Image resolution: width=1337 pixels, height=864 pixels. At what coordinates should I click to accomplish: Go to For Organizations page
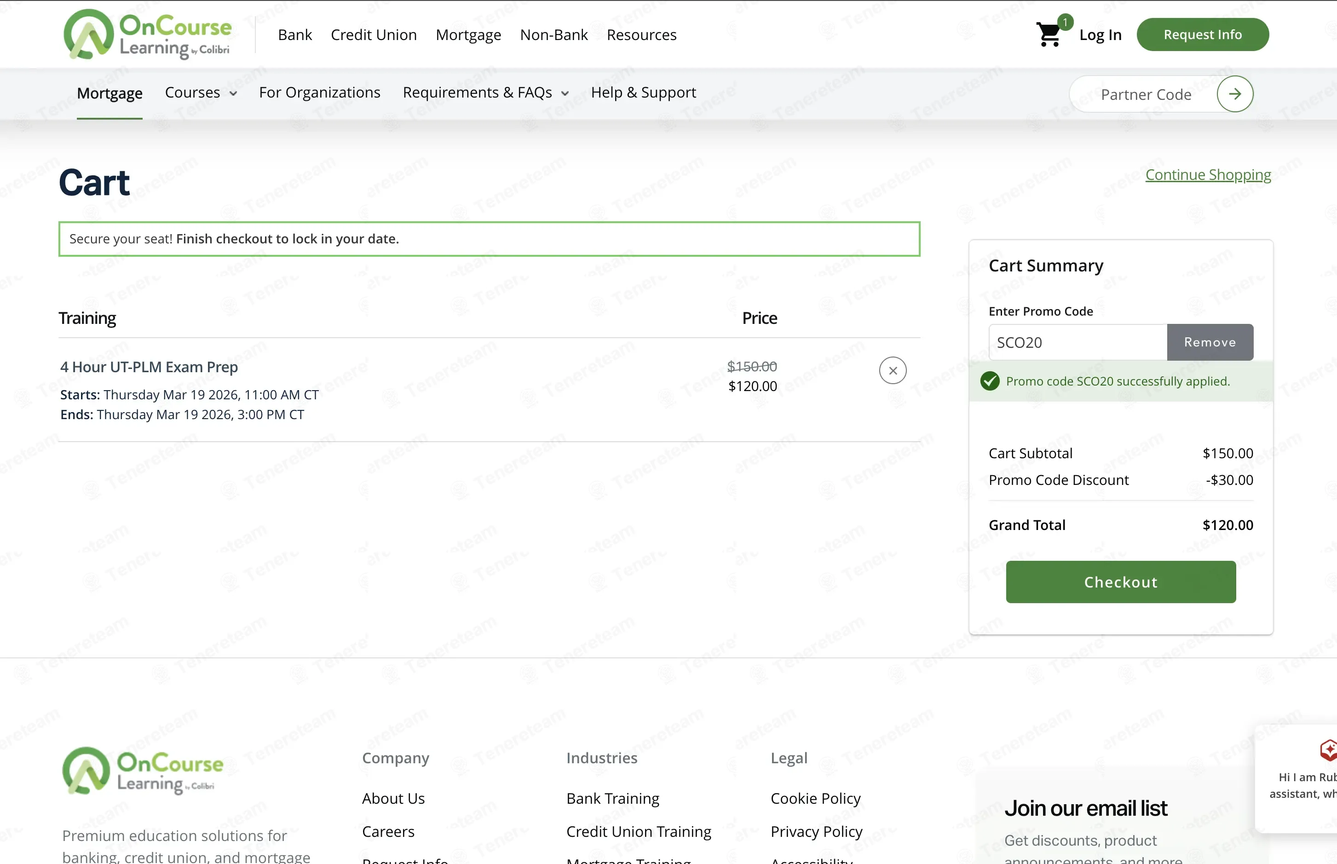click(320, 92)
